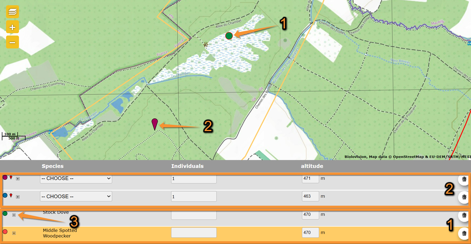The image size is (471, 244).
Task: Expand the Middle Spotted Woodpecker row
Action: [14, 233]
